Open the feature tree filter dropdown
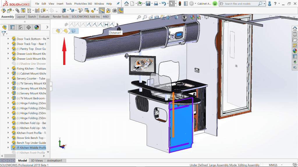 pyautogui.click(x=4, y=34)
